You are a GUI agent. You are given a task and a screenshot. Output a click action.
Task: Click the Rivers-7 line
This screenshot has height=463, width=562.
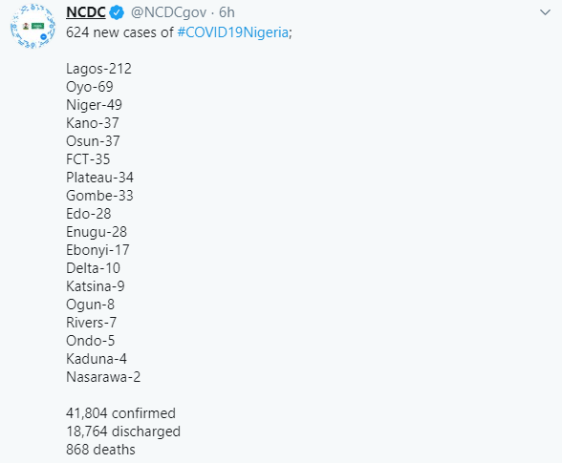pyautogui.click(x=91, y=323)
